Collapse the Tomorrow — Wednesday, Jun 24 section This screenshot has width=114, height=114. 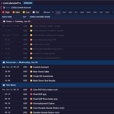pyautogui.click(x=58, y=62)
